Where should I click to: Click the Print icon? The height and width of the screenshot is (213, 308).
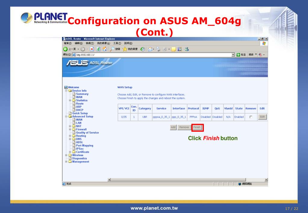pyautogui.click(x=158, y=49)
